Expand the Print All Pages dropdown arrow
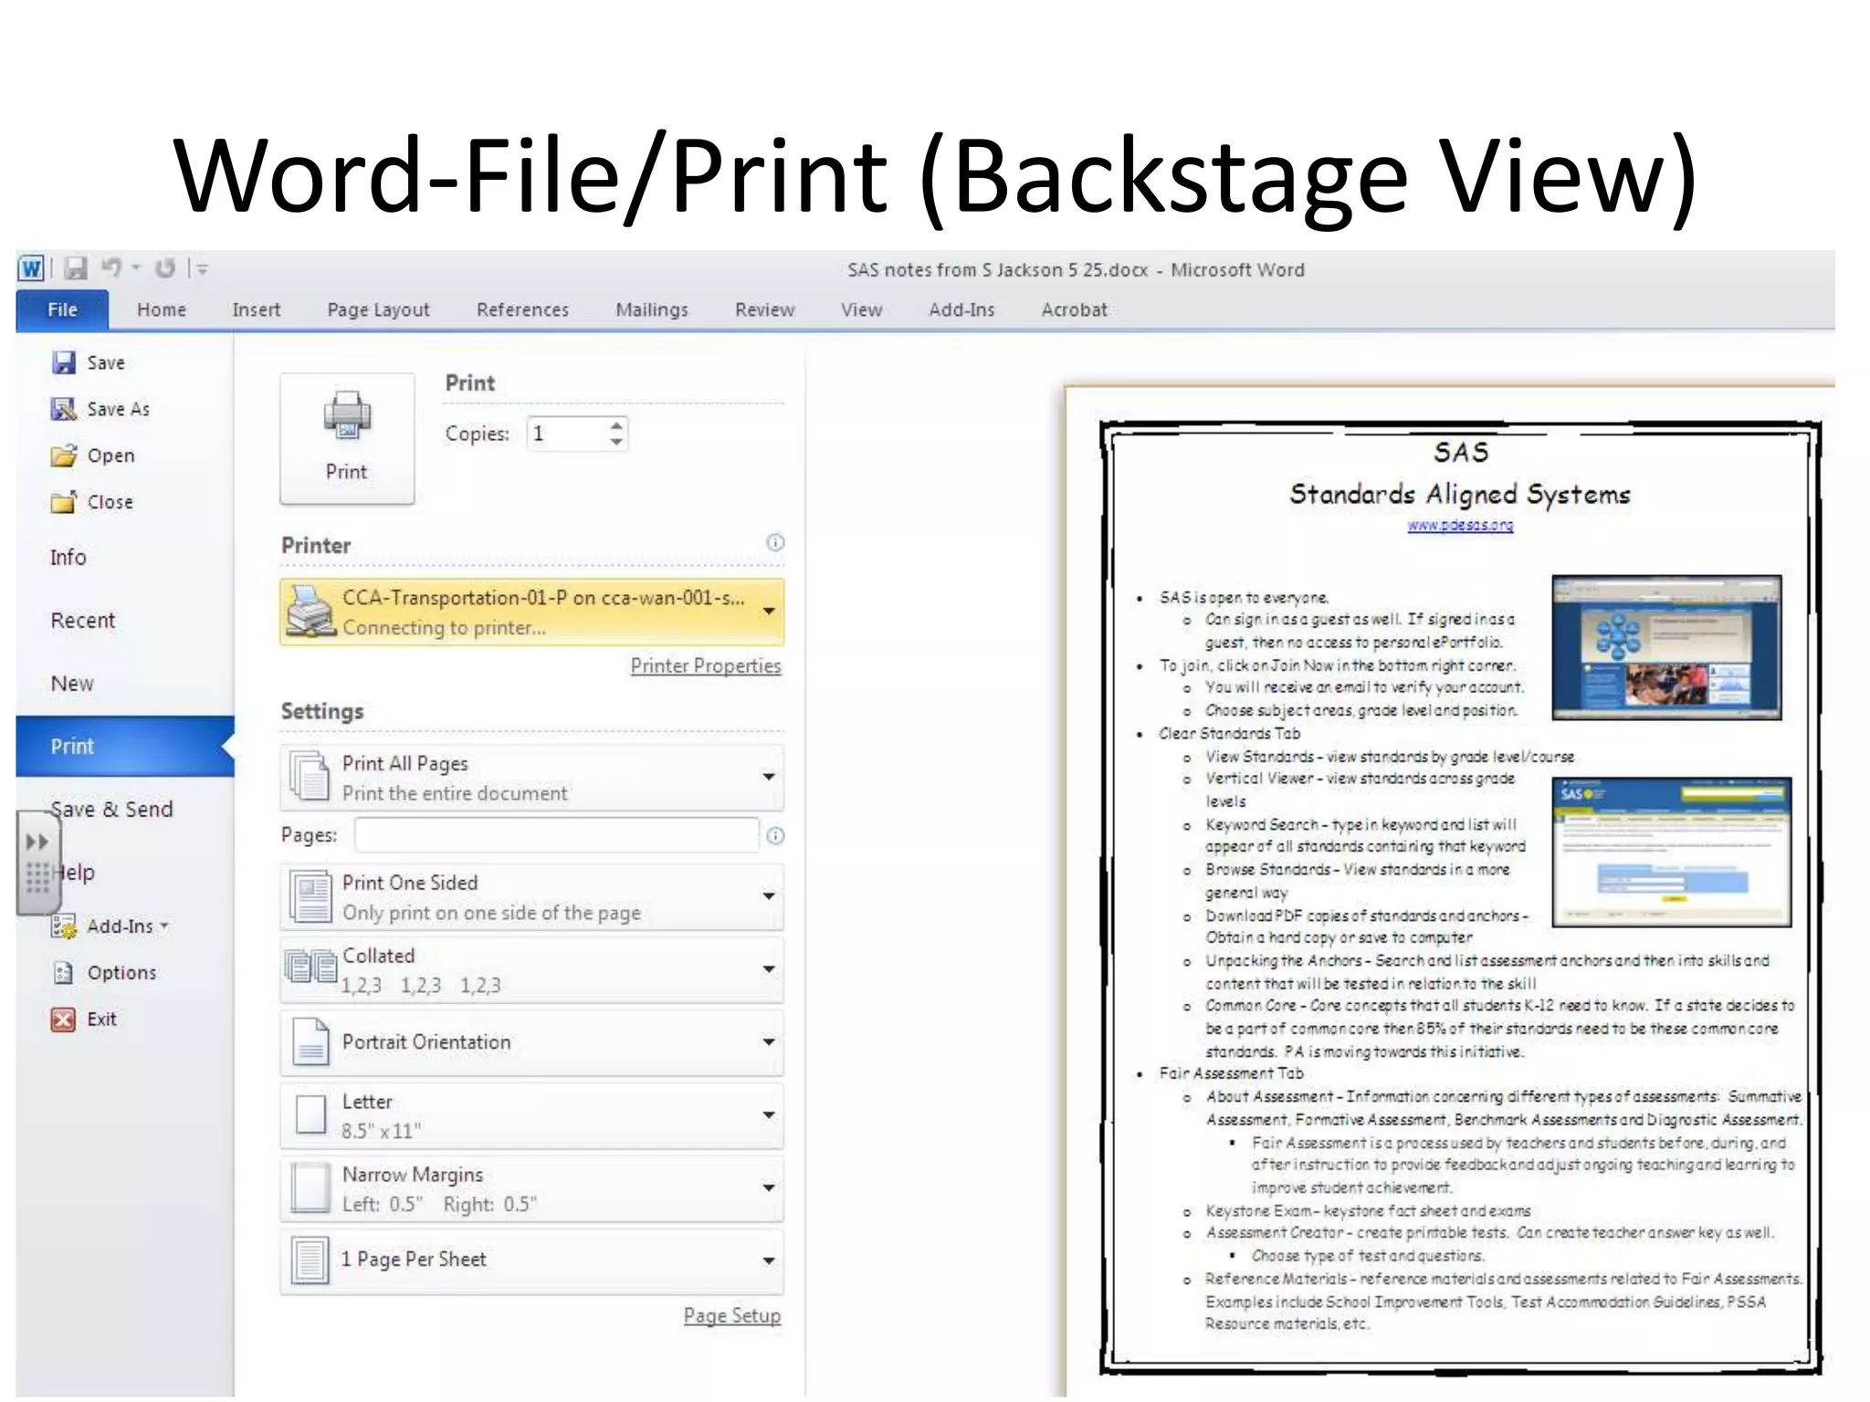Viewport: 1870px width, 1402px height. [x=769, y=777]
